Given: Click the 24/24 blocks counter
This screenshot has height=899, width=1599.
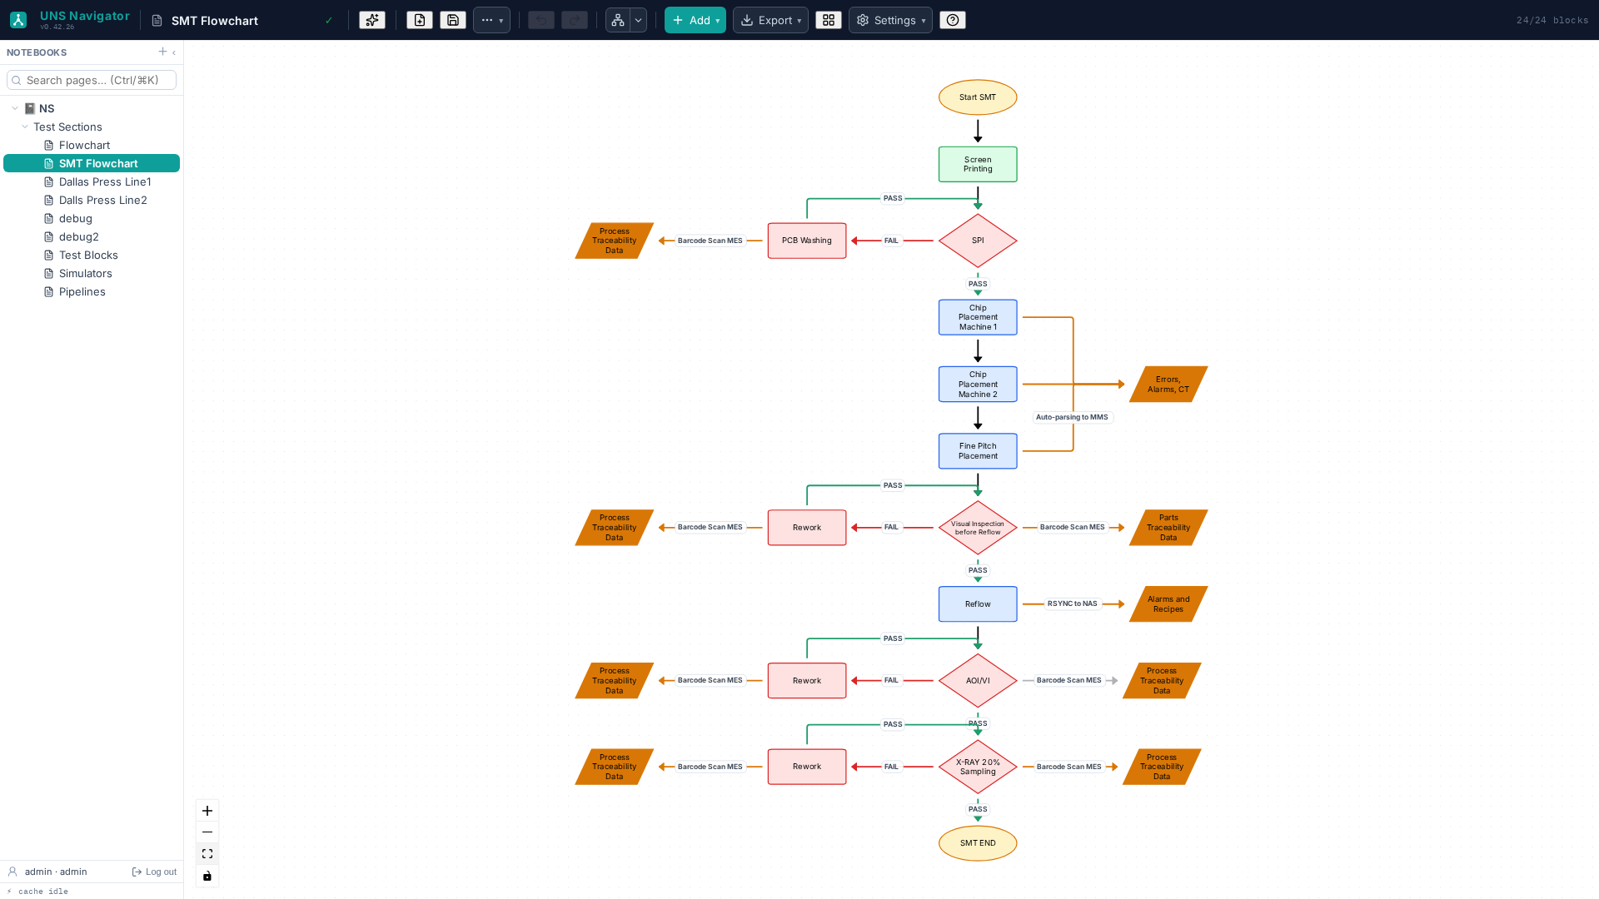Looking at the screenshot, I should click(x=1552, y=20).
